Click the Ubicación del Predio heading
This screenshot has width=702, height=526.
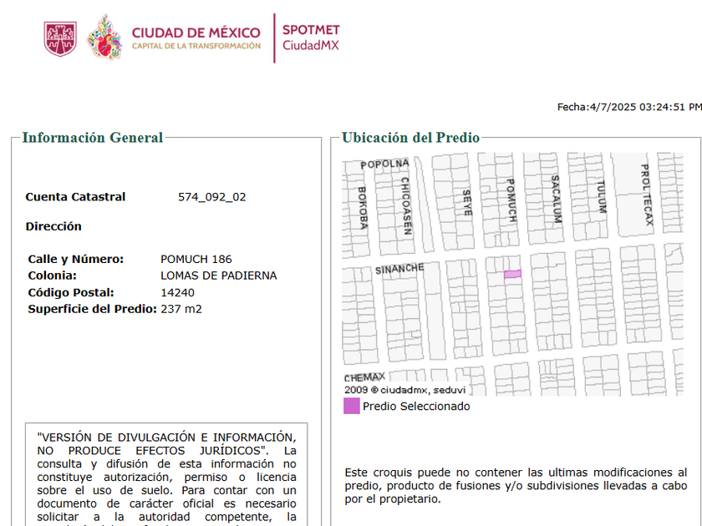click(x=410, y=138)
